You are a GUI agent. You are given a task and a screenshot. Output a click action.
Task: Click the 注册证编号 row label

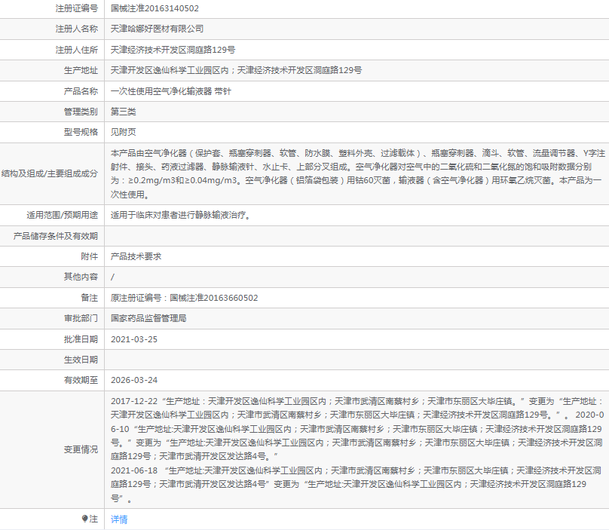pos(77,8)
